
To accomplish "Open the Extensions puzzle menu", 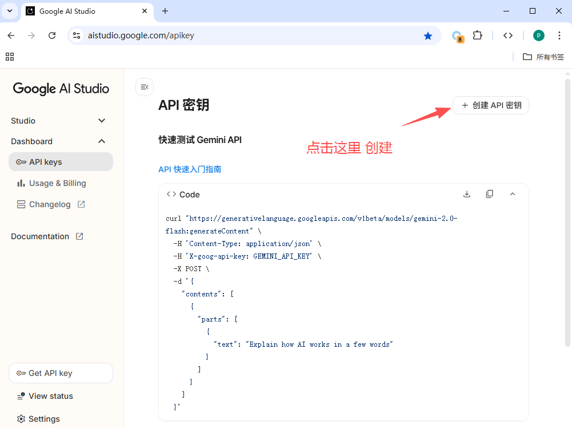I will pyautogui.click(x=478, y=35).
